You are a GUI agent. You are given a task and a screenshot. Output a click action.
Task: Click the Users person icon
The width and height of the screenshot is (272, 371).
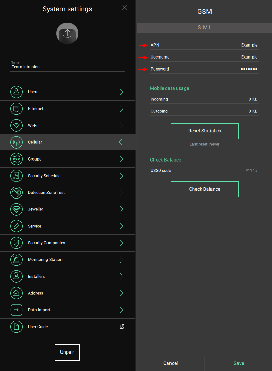click(x=16, y=92)
